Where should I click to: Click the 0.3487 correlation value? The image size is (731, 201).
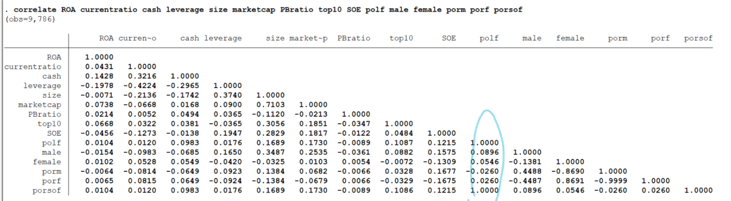click(x=271, y=153)
